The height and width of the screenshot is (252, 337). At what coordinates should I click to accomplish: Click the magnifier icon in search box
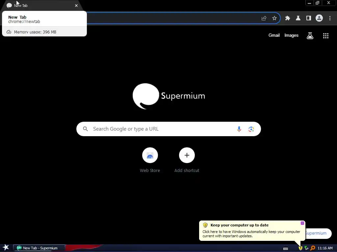coord(86,129)
